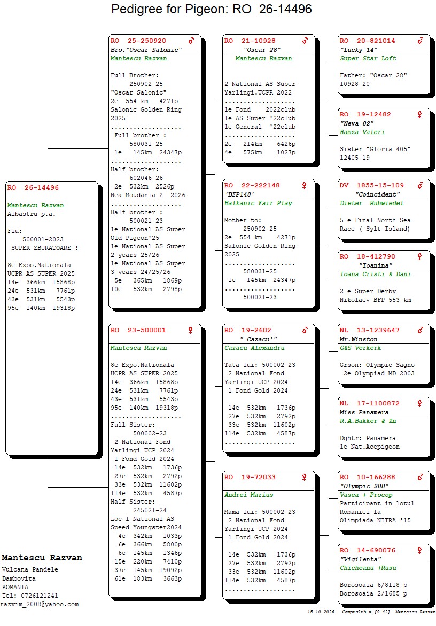
Task: Select the email razvim_2008@yahoo.com
Action: tap(40, 605)
